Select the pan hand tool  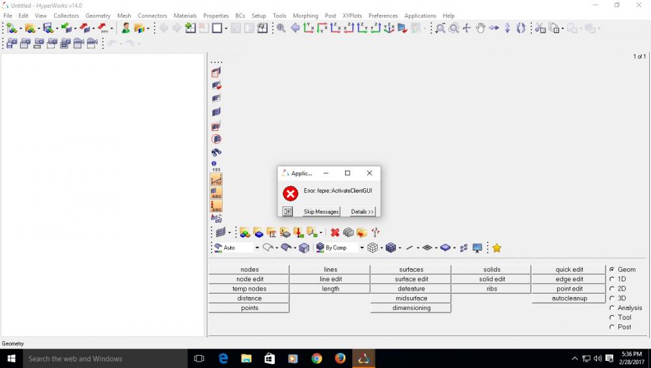pos(480,28)
